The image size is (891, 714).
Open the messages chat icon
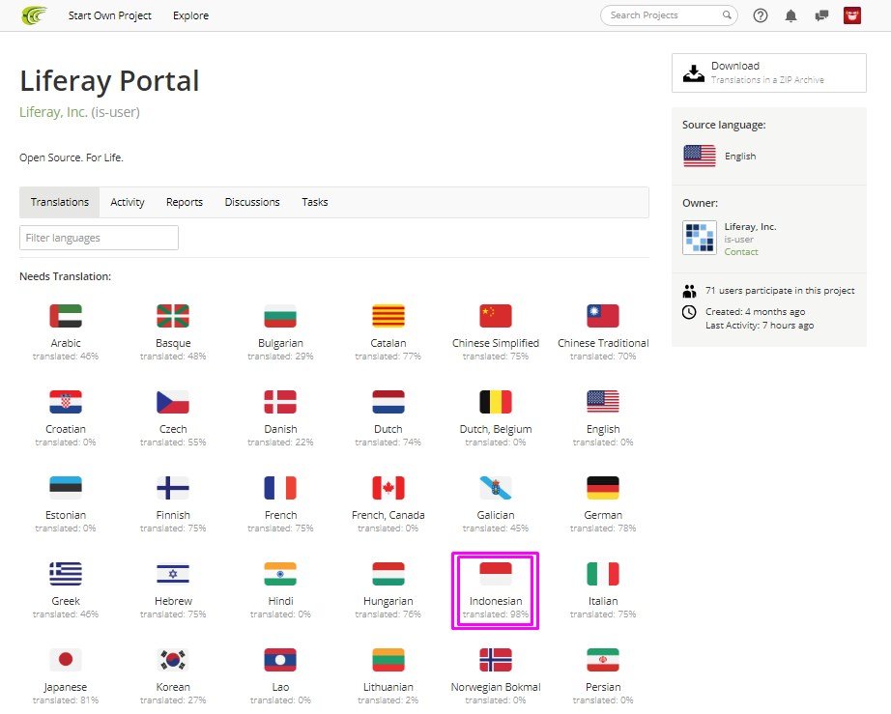821,15
